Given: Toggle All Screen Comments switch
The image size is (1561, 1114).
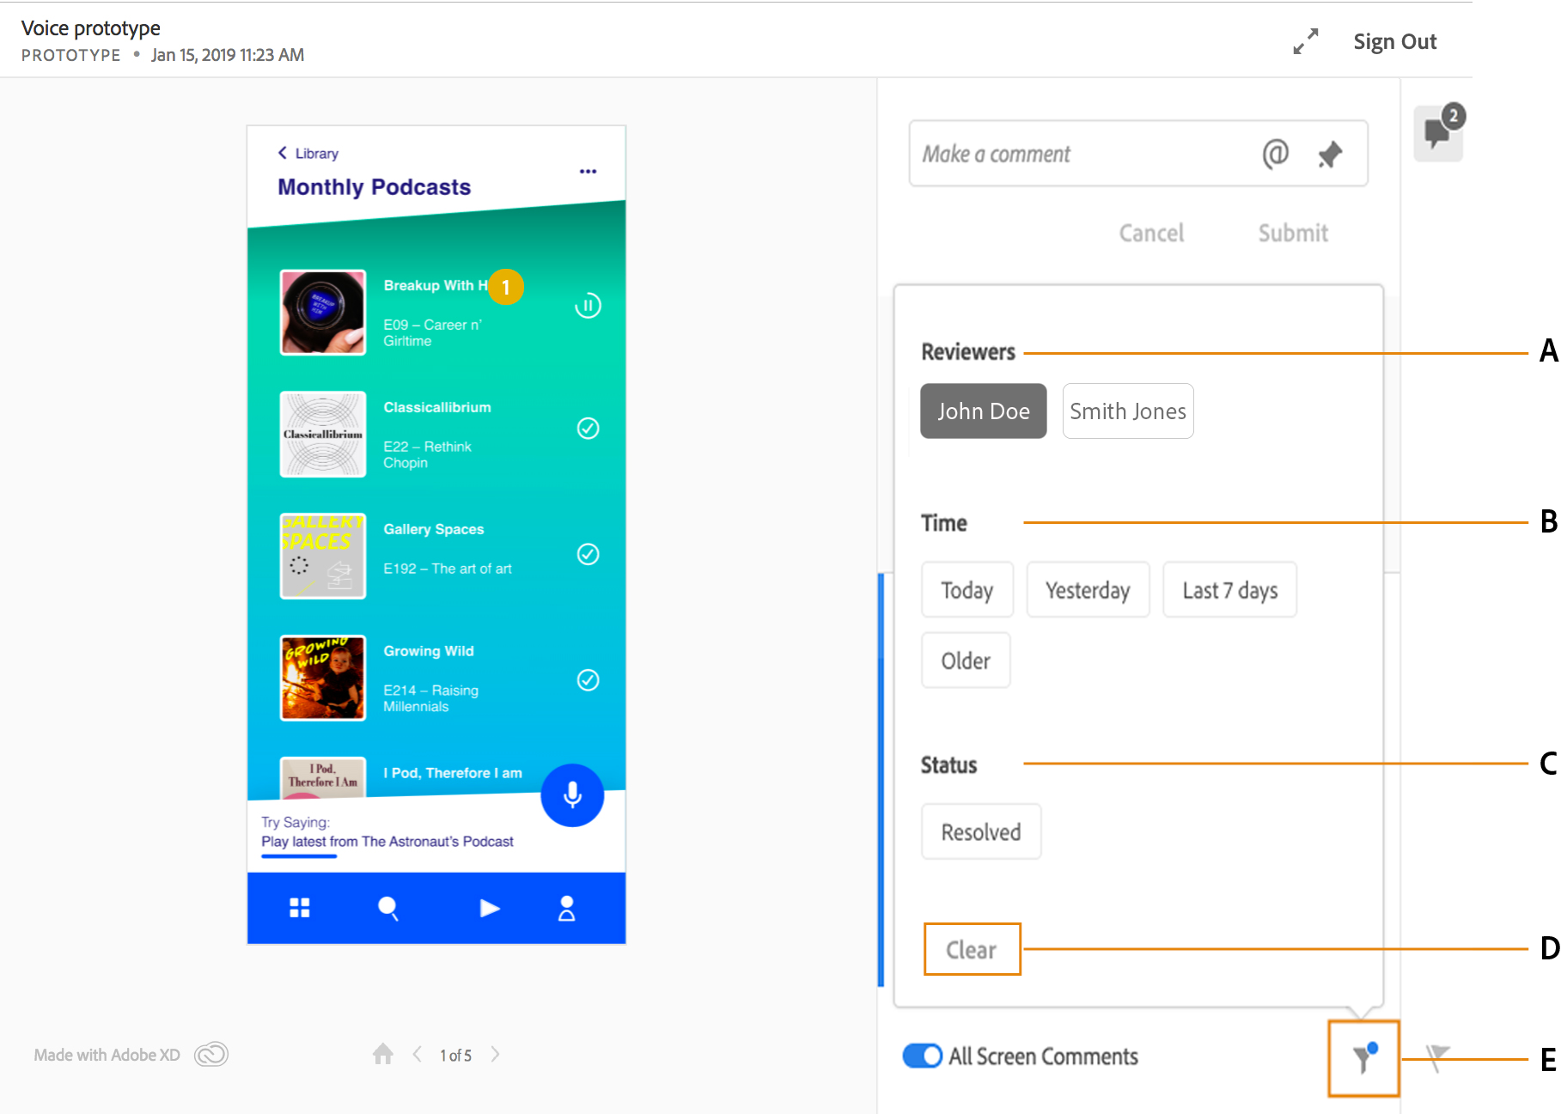Looking at the screenshot, I should pyautogui.click(x=923, y=1056).
